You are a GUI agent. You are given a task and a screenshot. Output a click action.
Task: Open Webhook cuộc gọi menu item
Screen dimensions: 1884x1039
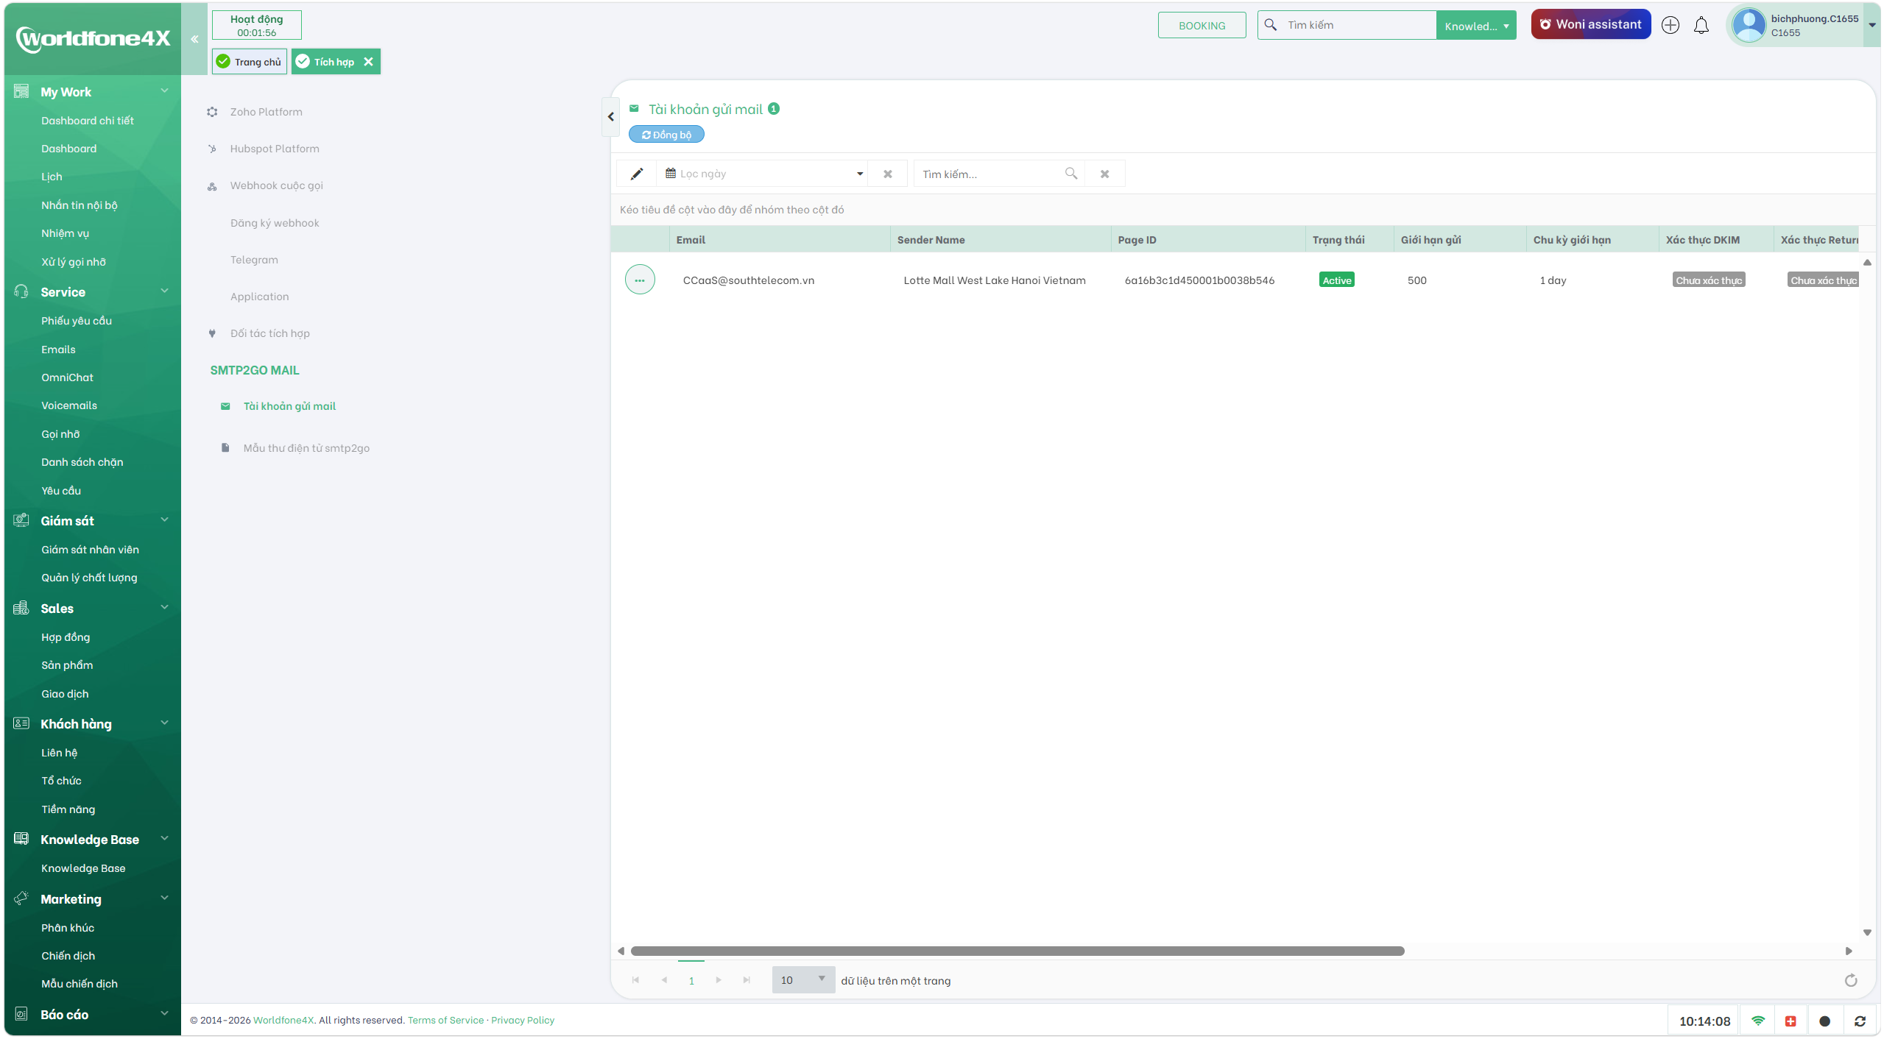pos(276,186)
